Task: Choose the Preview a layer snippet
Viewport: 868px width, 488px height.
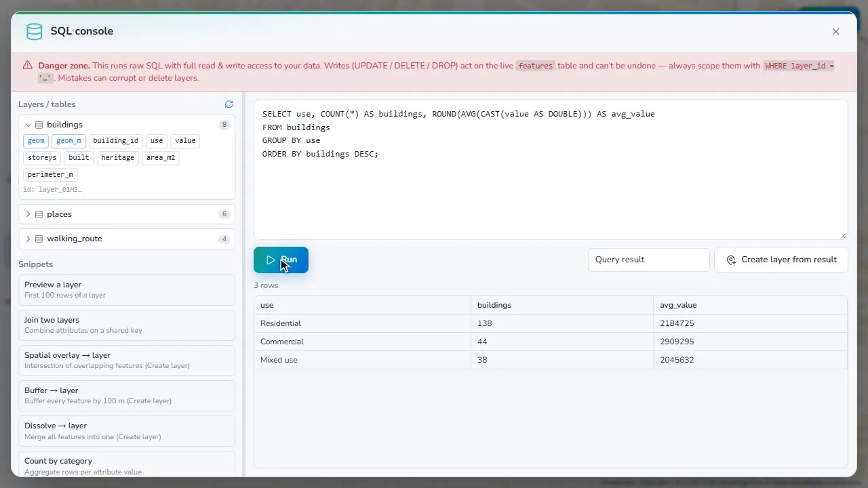Action: [x=127, y=290]
